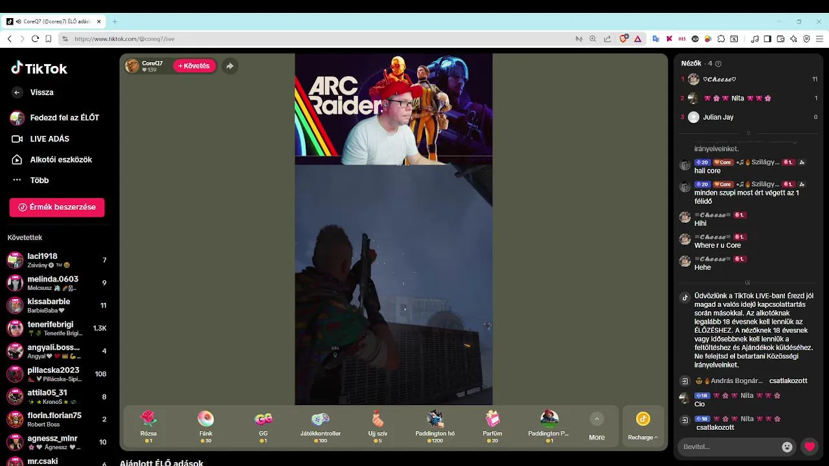Viewport: 829px width, 466px height.
Task: Send the Rózsa gift
Action: coord(148,426)
